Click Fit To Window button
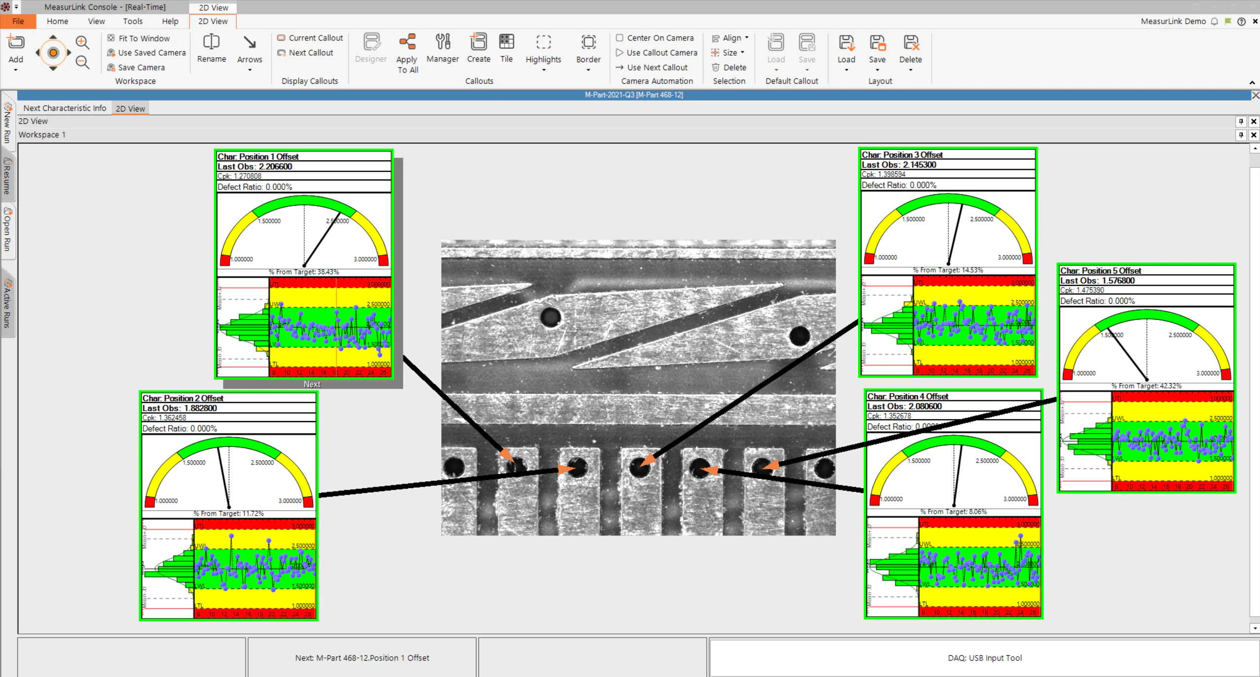This screenshot has height=677, width=1260. (x=139, y=38)
